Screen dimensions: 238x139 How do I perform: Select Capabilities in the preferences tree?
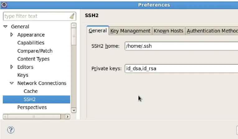pos(31,43)
